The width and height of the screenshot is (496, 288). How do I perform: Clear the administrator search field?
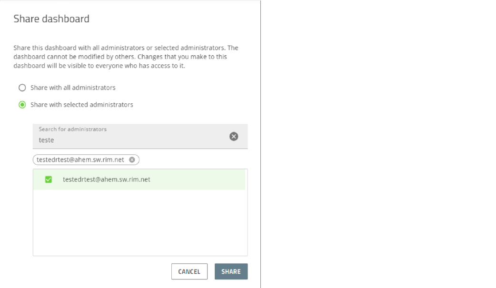[x=234, y=137]
